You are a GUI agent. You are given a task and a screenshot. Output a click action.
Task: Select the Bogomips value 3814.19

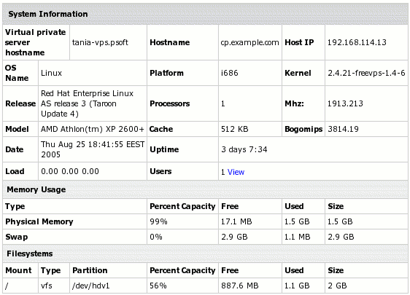(343, 129)
